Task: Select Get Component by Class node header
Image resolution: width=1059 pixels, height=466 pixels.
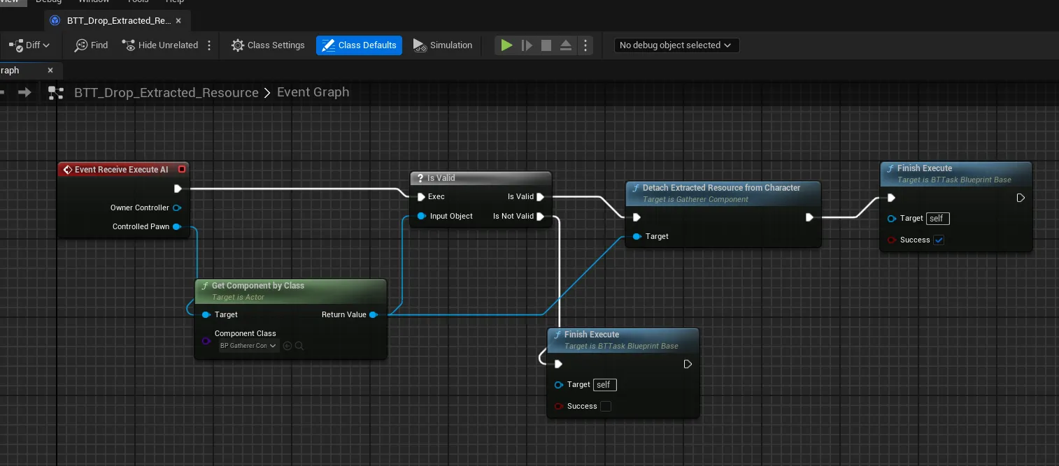Action: [290, 291]
